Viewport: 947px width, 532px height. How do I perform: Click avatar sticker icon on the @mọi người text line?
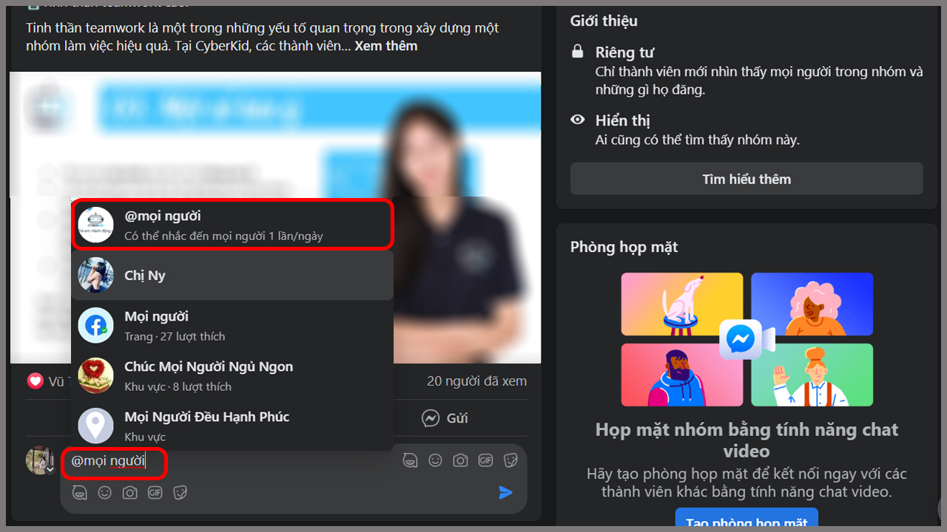[x=411, y=460]
